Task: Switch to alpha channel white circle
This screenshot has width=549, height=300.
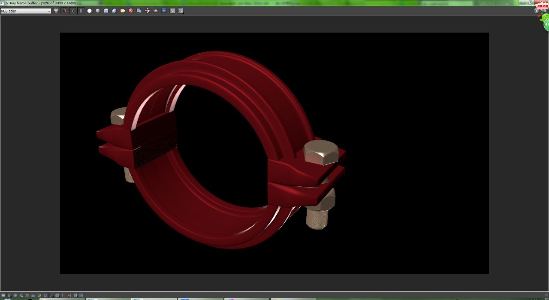Action: click(89, 11)
